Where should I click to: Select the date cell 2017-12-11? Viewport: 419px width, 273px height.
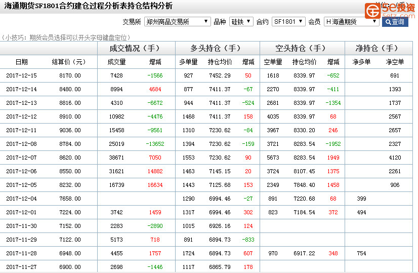point(21,130)
